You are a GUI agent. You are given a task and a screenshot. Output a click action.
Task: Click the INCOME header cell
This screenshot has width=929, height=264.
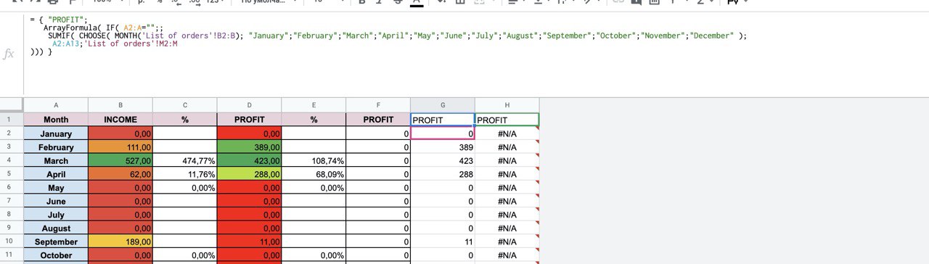pos(120,120)
